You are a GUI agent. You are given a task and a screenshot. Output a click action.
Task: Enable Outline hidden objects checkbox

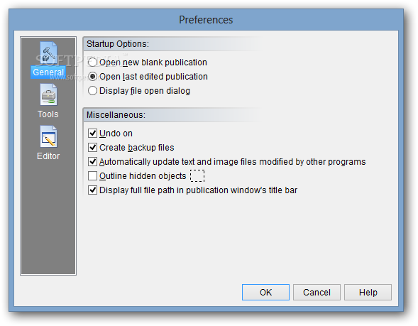(92, 176)
